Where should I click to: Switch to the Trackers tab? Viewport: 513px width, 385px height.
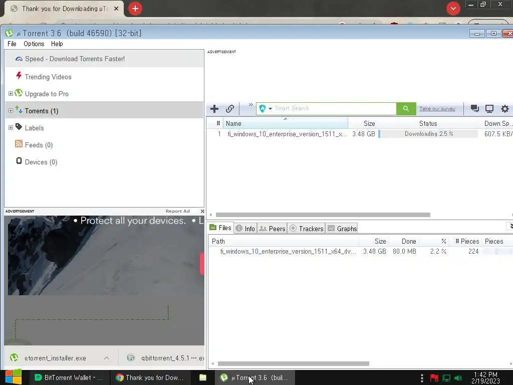click(x=307, y=229)
